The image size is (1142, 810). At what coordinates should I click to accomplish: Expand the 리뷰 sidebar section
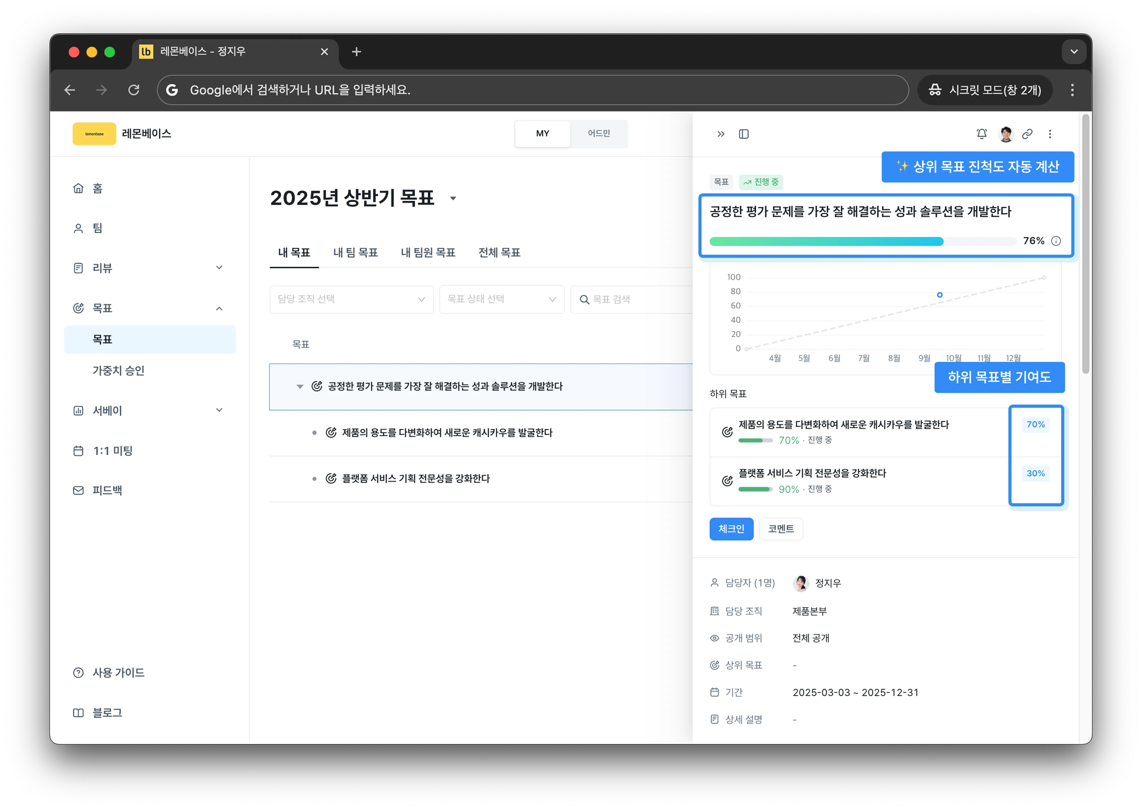(x=219, y=268)
